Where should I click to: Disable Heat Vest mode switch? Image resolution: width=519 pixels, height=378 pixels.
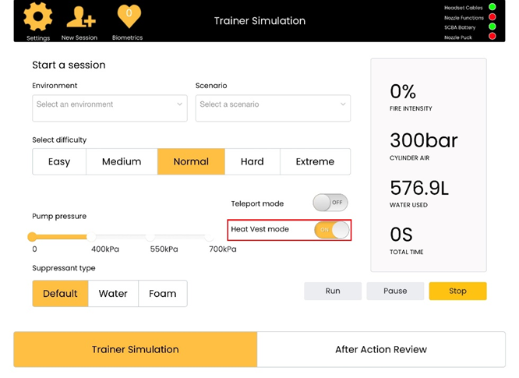pyautogui.click(x=331, y=230)
